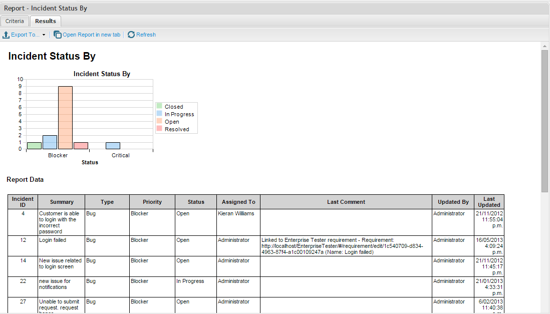
Task: Click the scrollbar up arrow icon
Action: point(545,45)
